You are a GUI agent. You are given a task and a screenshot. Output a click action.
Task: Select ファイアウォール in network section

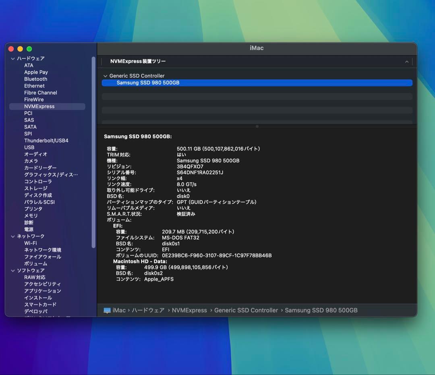(x=42, y=257)
